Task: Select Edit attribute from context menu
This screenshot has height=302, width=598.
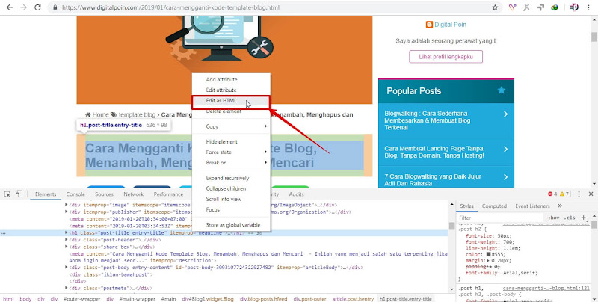Action: (x=232, y=90)
